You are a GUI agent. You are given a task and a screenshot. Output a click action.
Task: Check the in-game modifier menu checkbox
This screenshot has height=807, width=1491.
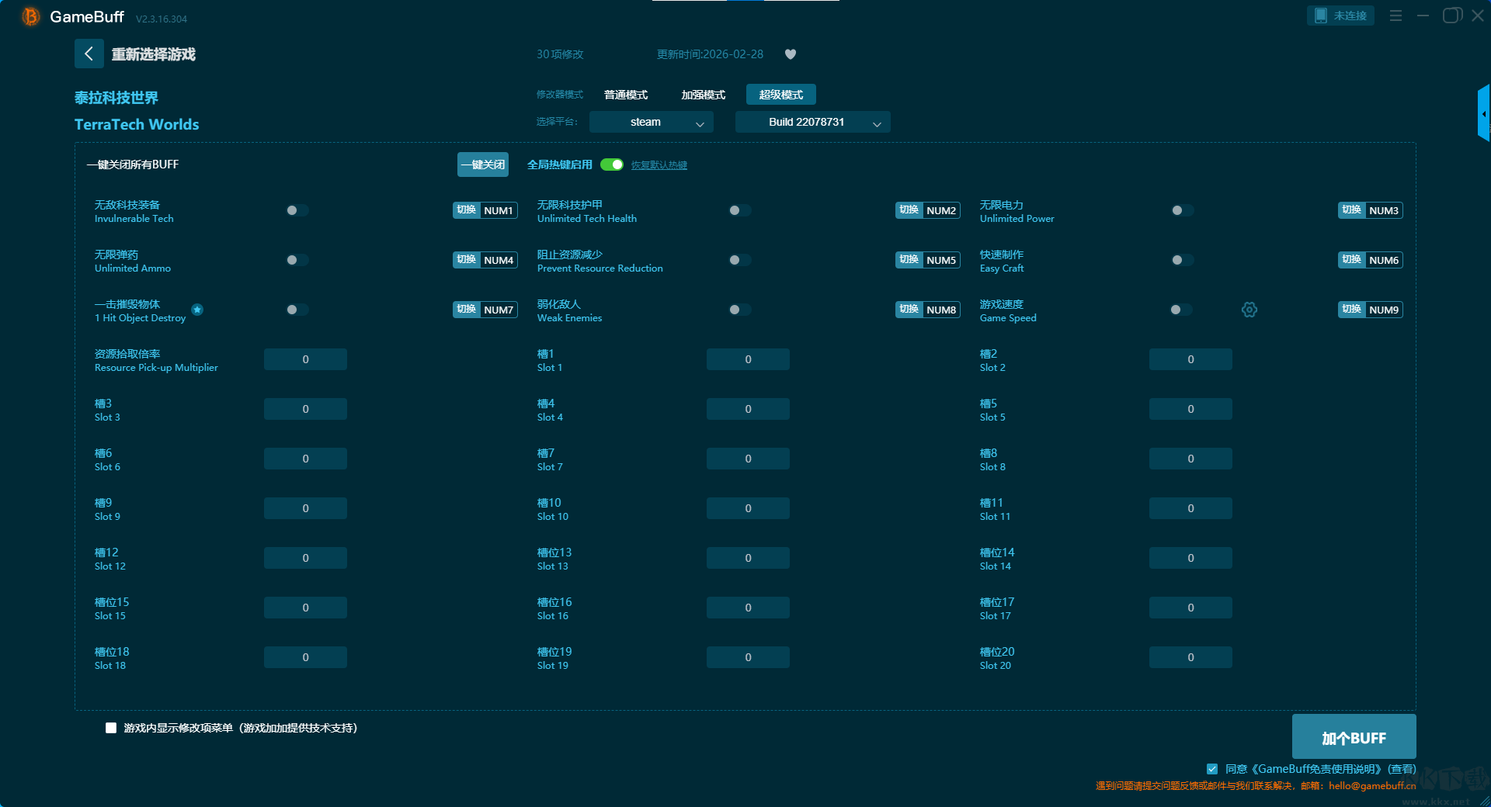[111, 728]
